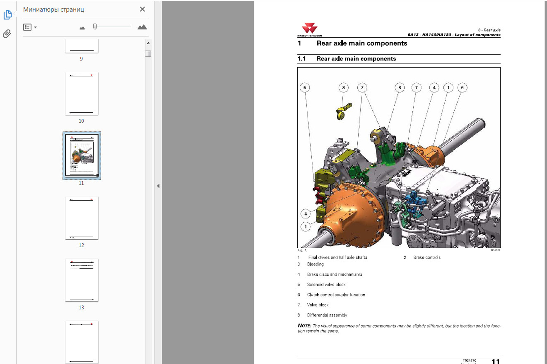The image size is (547, 364).
Task: Click the thumbnail scrollbar up arrow
Action: 148,43
